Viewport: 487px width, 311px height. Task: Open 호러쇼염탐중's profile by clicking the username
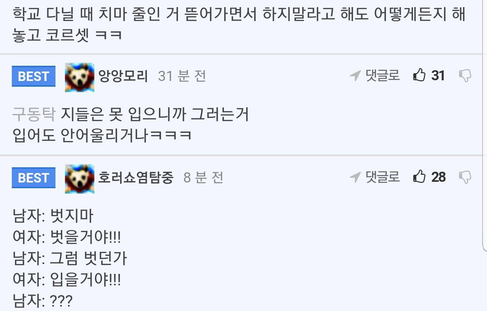pyautogui.click(x=136, y=177)
